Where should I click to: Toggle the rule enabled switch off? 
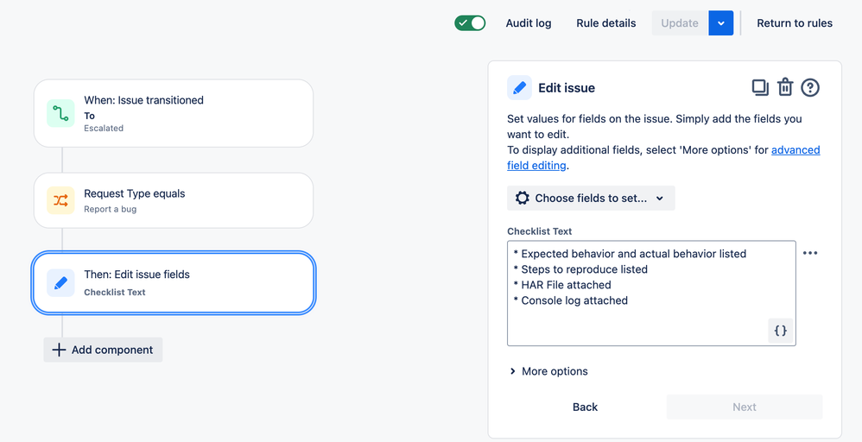point(470,23)
